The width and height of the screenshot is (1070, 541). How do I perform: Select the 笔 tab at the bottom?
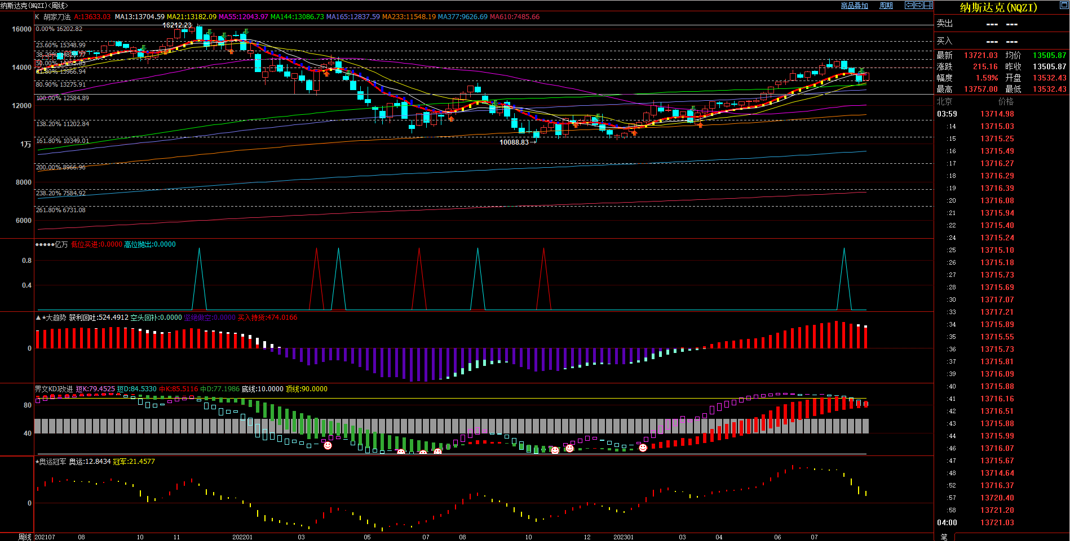click(x=944, y=537)
